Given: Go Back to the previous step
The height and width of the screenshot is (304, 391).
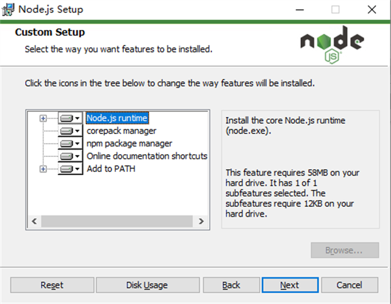Looking at the screenshot, I should click(x=231, y=285).
